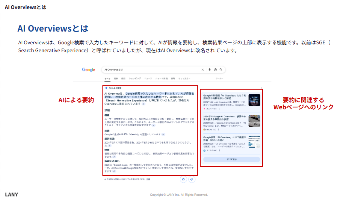The image size is (355, 198).
Task: Click the 楽天モバイル favicon
Action: 204,109
